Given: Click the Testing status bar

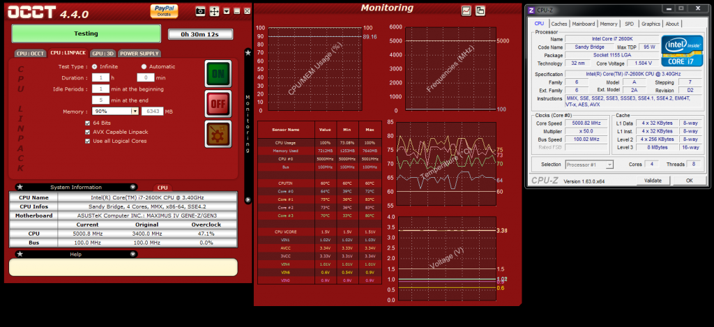Looking at the screenshot, I should [x=86, y=33].
